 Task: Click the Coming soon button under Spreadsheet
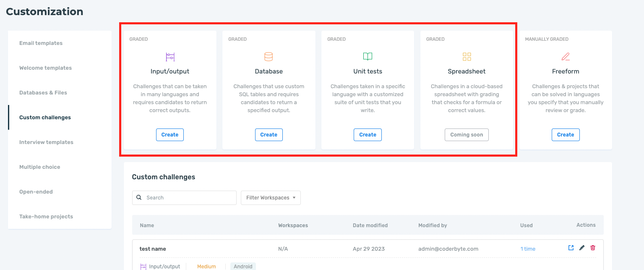[x=467, y=134]
